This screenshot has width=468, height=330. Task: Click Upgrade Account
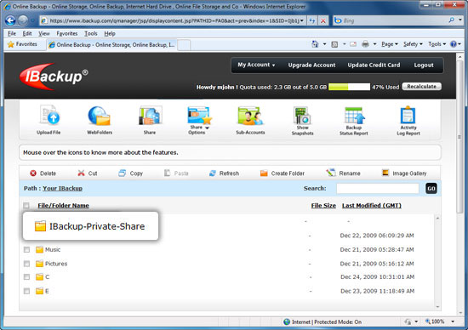311,65
